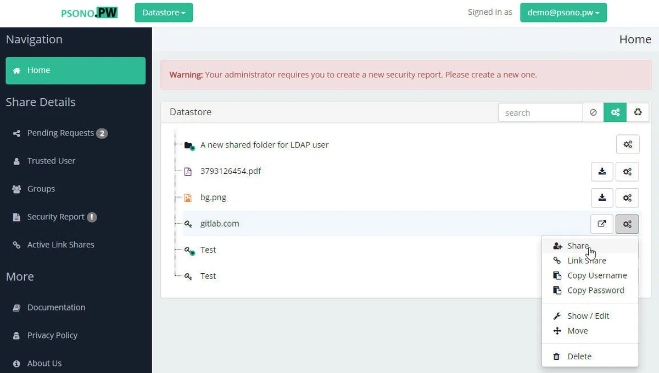Open the Datastore dropdown in top bar
Viewport: 659px width, 373px height.
pyautogui.click(x=164, y=12)
